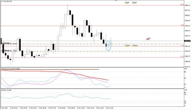Click the 4 Mar 10:45 time axis label
This screenshot has width=191, height=110.
click(x=81, y=108)
